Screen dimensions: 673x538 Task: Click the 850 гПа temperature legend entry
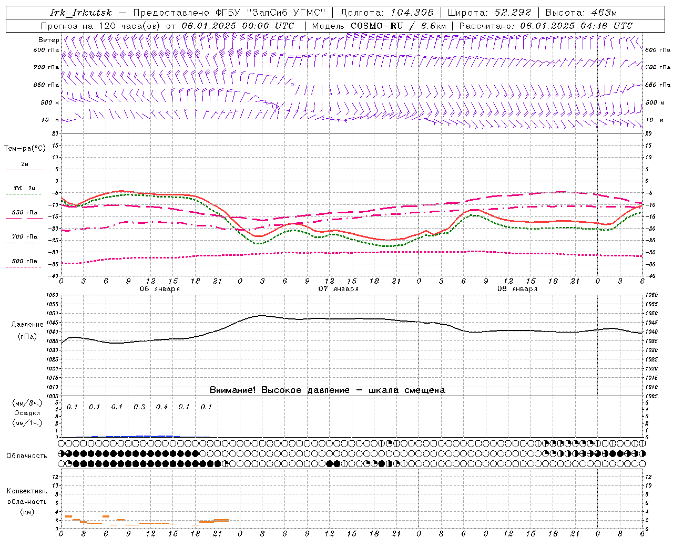click(x=25, y=213)
